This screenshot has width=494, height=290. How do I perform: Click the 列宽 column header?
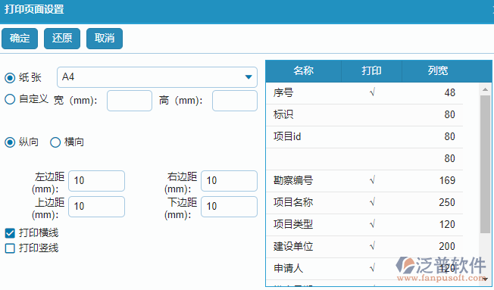pos(438,70)
